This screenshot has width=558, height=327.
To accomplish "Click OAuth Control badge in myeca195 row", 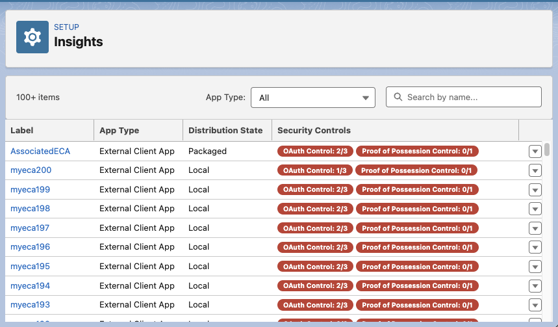I will pyautogui.click(x=315, y=267).
